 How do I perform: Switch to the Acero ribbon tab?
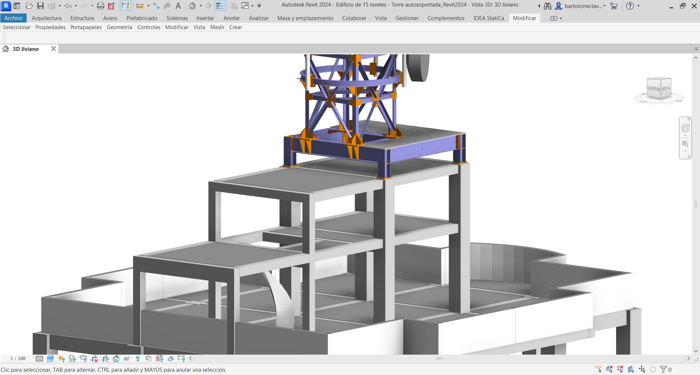click(110, 18)
